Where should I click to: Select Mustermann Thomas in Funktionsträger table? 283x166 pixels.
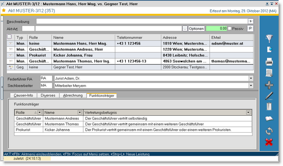pyautogui.click(x=63, y=124)
